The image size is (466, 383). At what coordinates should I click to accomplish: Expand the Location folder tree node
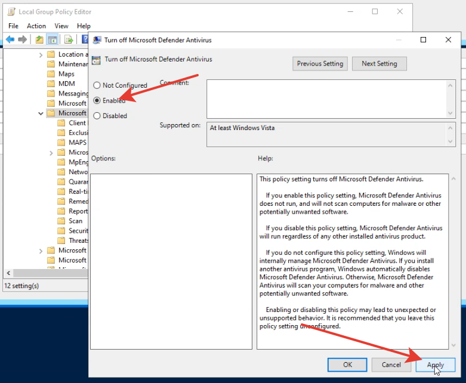41,55
